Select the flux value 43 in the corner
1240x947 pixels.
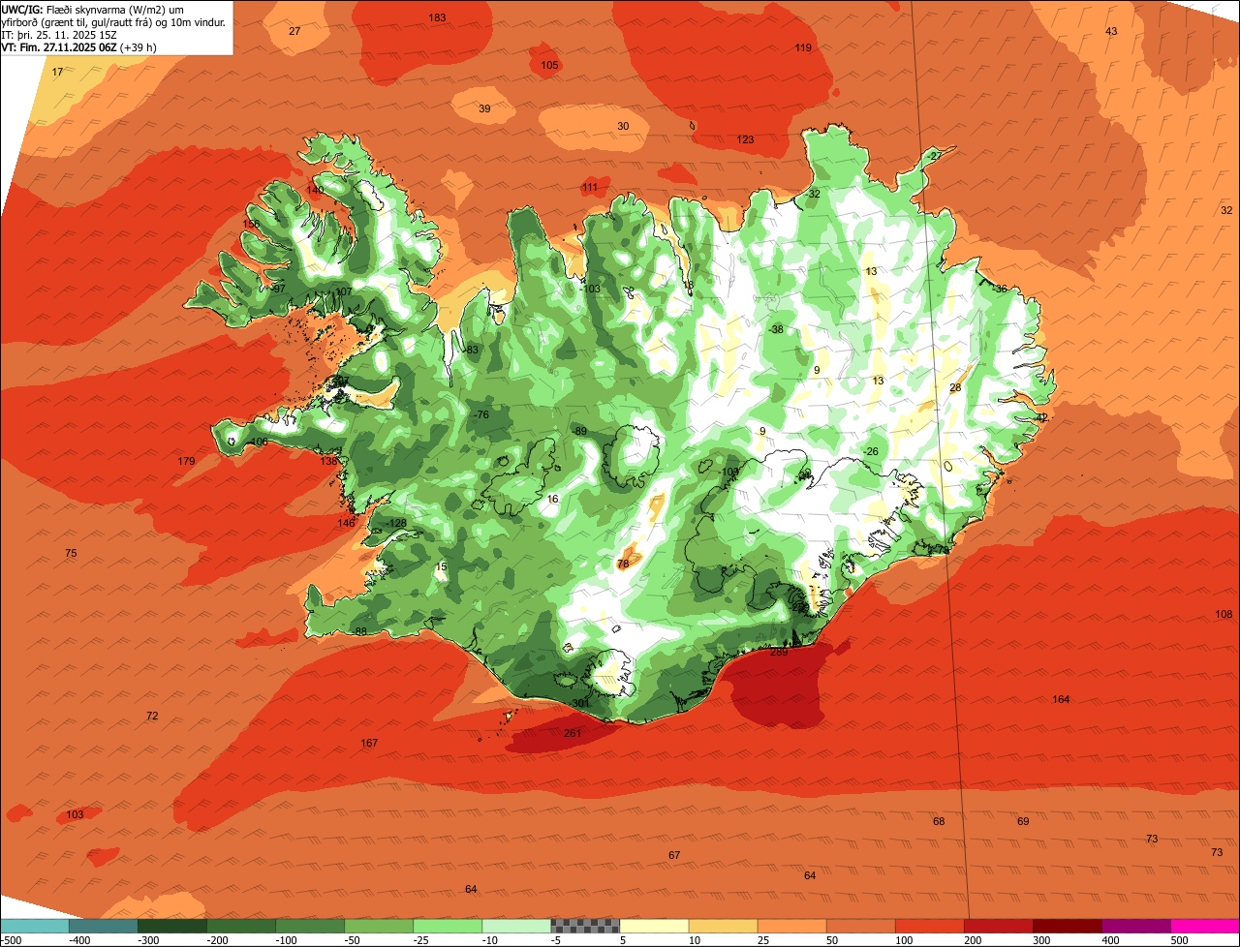pos(1111,31)
